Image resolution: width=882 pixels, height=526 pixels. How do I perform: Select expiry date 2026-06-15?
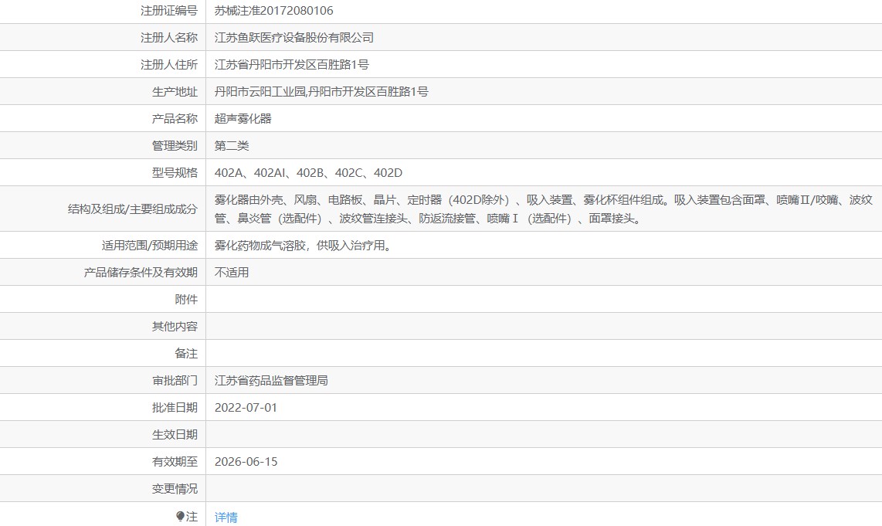[246, 461]
